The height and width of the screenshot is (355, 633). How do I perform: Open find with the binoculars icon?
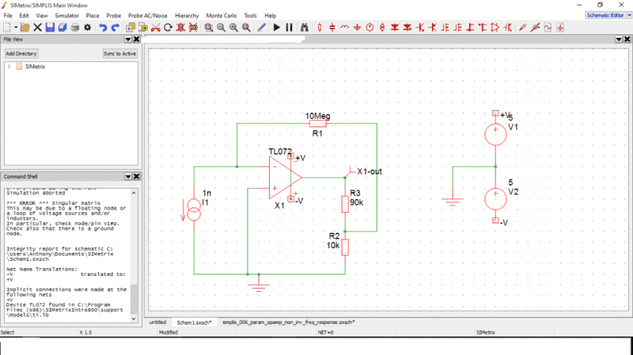pos(305,28)
